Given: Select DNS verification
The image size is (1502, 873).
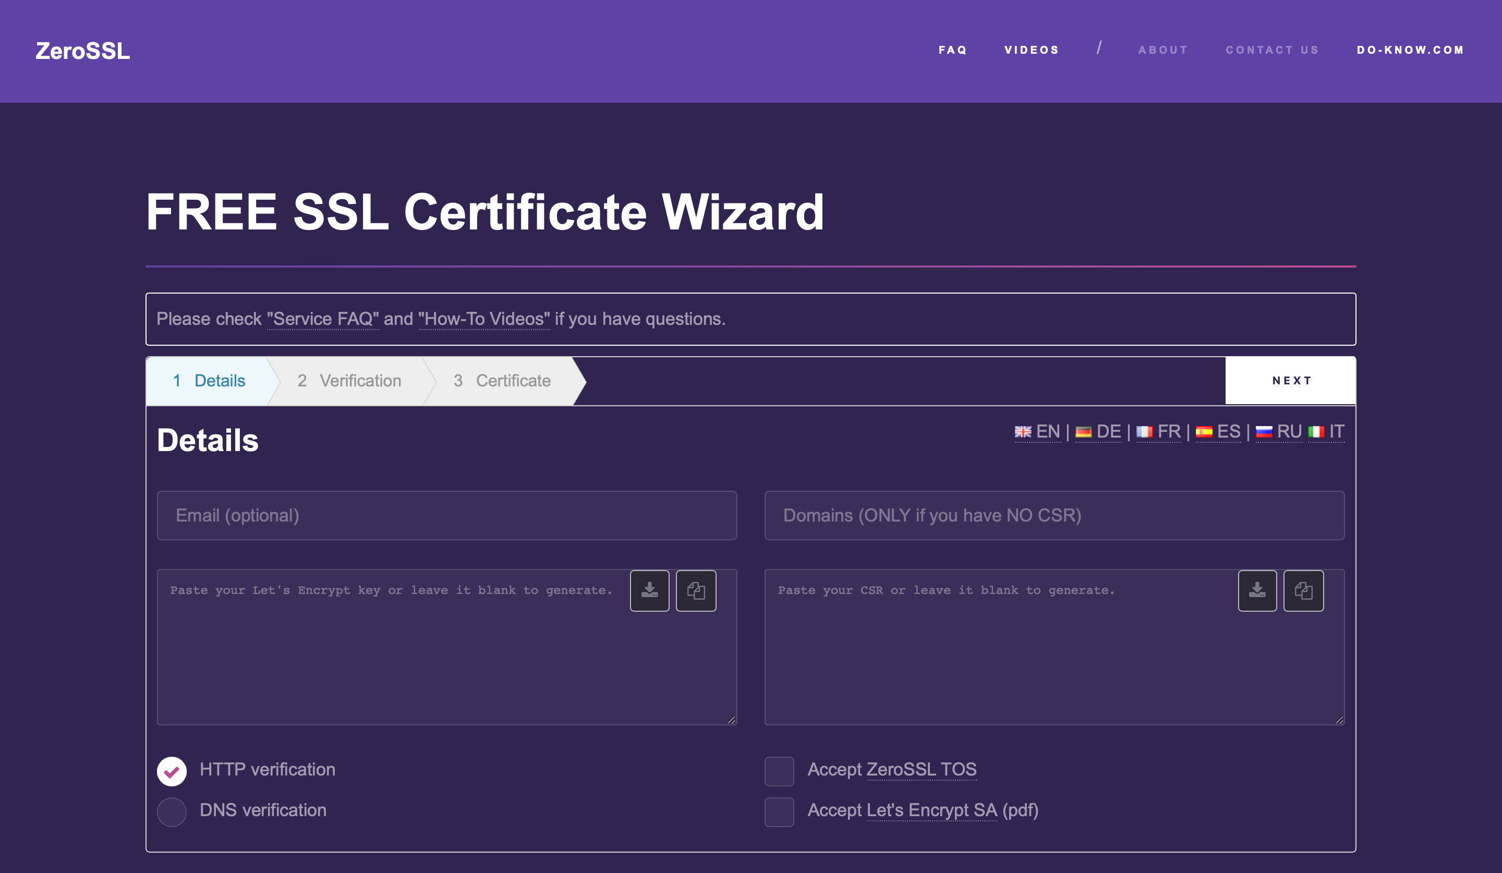Looking at the screenshot, I should coord(172,811).
